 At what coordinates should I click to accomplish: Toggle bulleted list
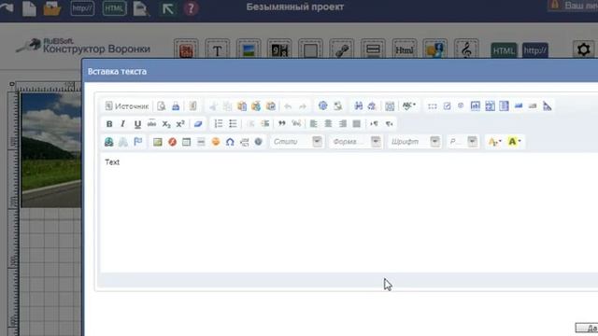pos(233,124)
